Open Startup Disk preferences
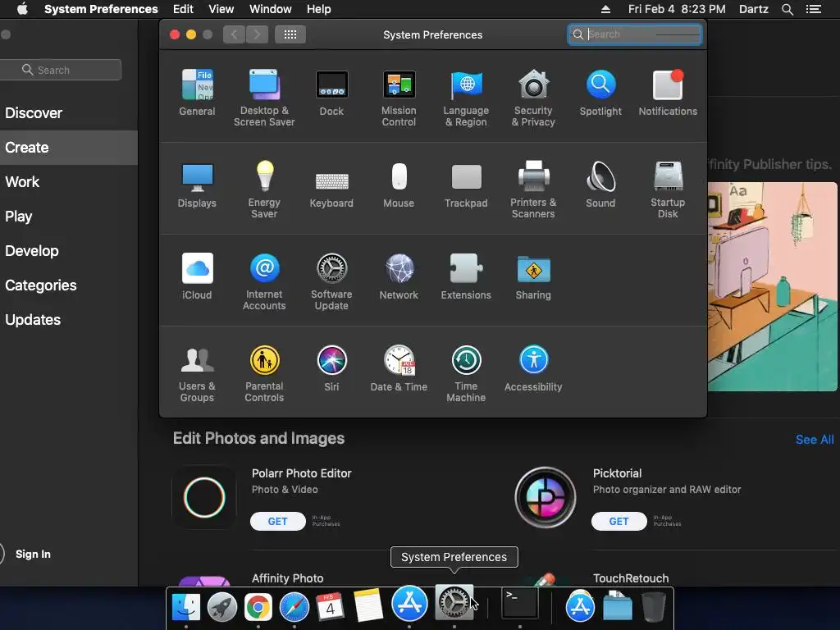This screenshot has height=630, width=840. 668,189
